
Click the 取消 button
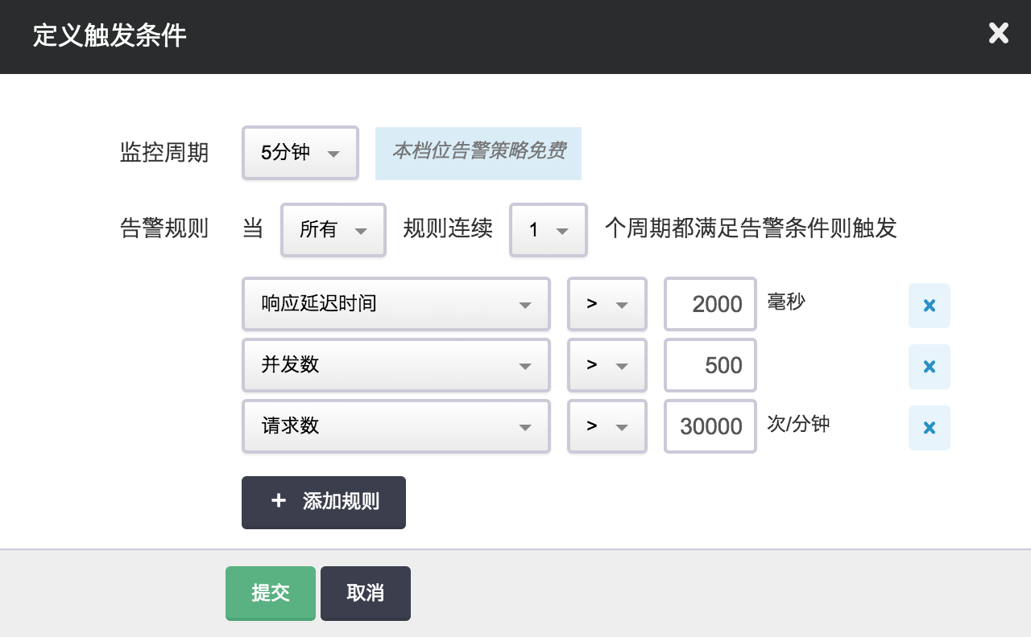[365, 594]
